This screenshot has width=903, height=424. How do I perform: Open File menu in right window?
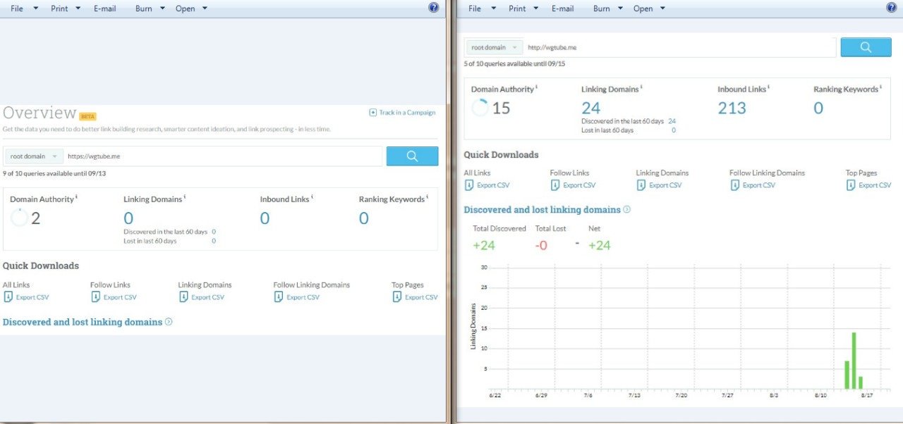[x=475, y=8]
